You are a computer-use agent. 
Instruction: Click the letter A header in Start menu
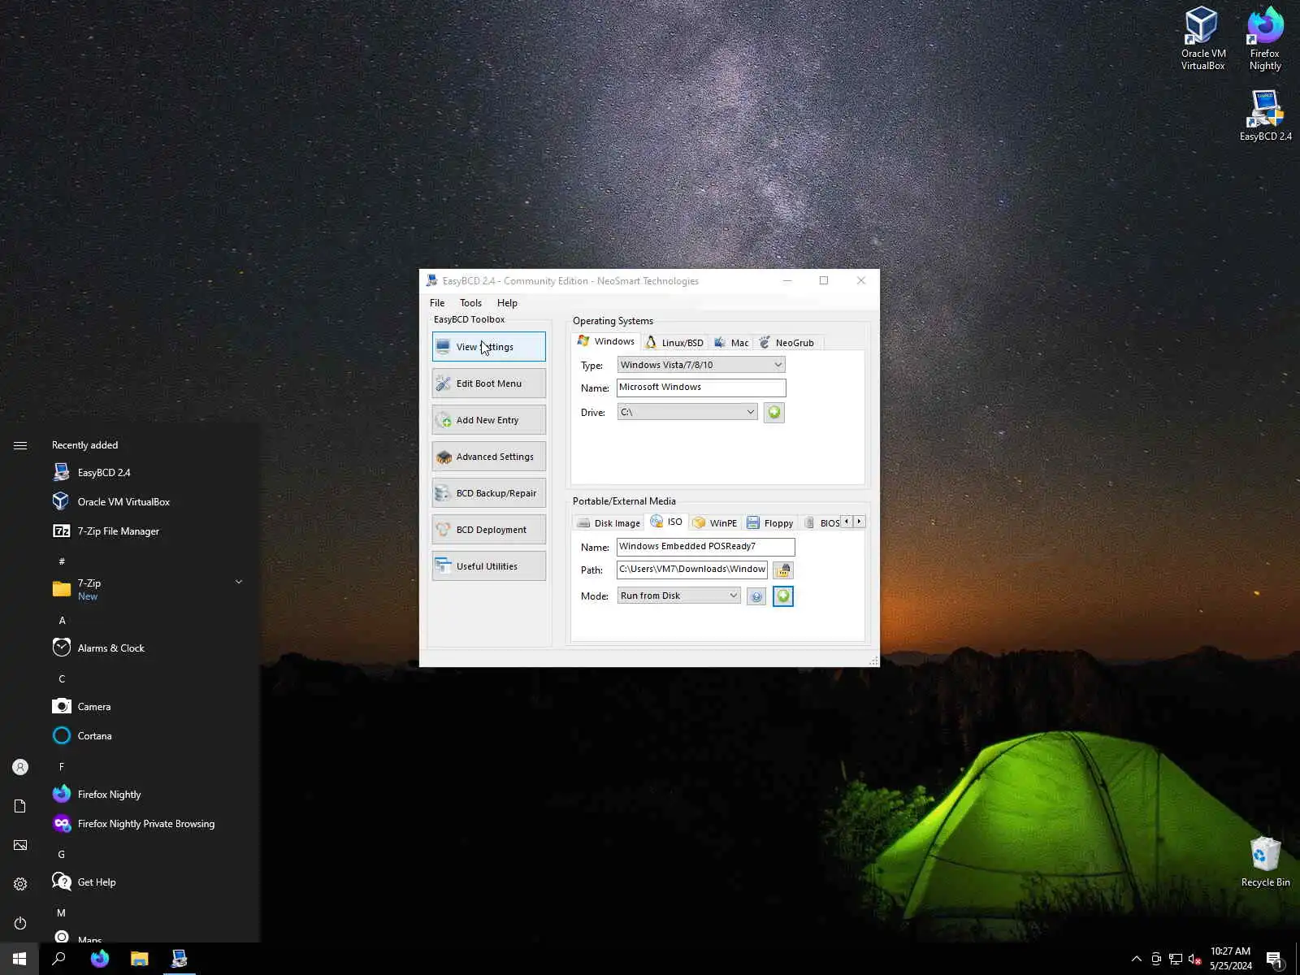[62, 621]
